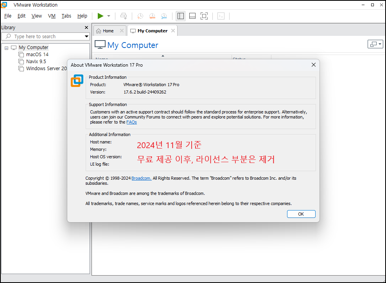The image size is (386, 283).
Task: Close the About VMware Workstation dialog
Action: coord(313,65)
